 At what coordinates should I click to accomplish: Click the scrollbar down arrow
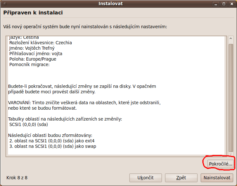tap(231, 154)
